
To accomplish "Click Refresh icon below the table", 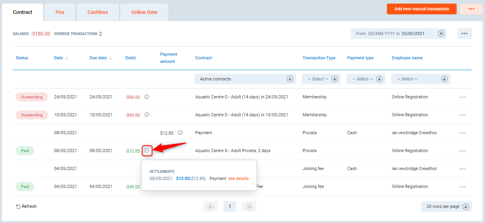I will click(18, 207).
